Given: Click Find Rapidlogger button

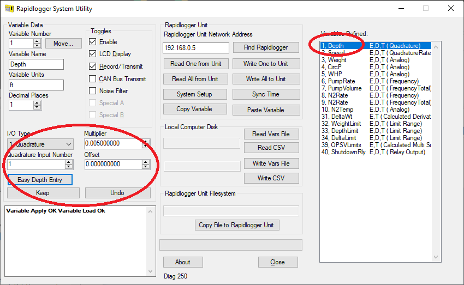Looking at the screenshot, I should click(266, 47).
